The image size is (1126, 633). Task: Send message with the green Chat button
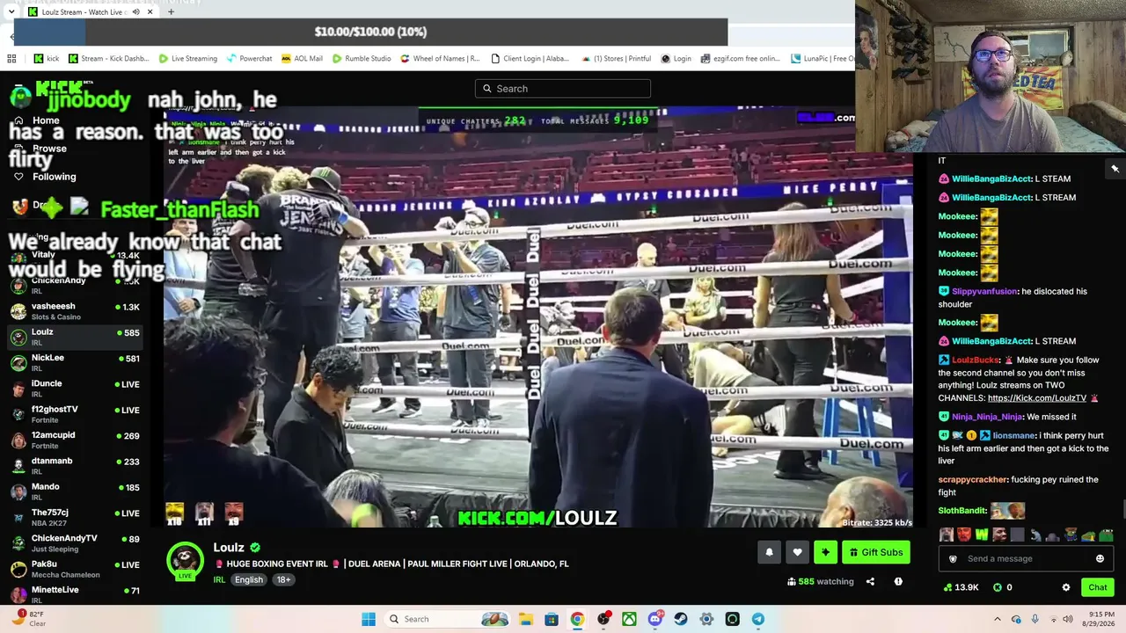(x=1097, y=587)
